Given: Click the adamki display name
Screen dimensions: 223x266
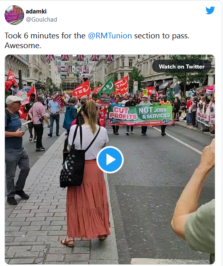Looking at the screenshot, I should coord(36,11).
